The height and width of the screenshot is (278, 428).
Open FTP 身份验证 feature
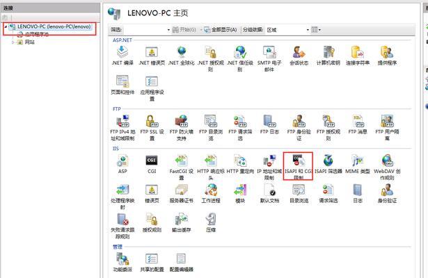coord(299,128)
